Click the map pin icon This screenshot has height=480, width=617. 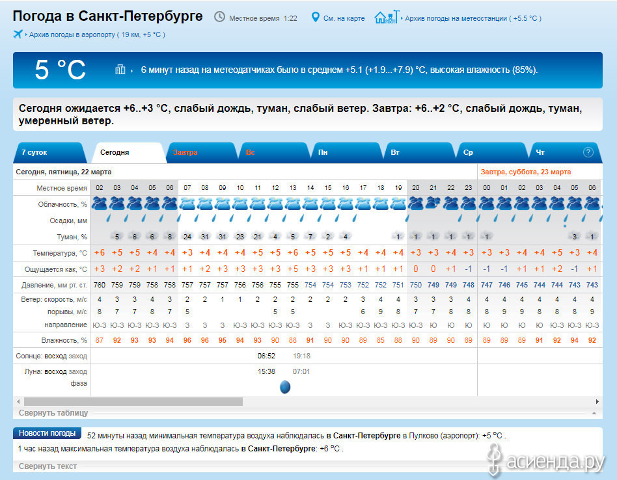[x=316, y=18]
